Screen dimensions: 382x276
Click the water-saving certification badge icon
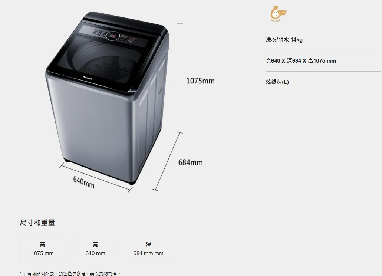coord(278,13)
